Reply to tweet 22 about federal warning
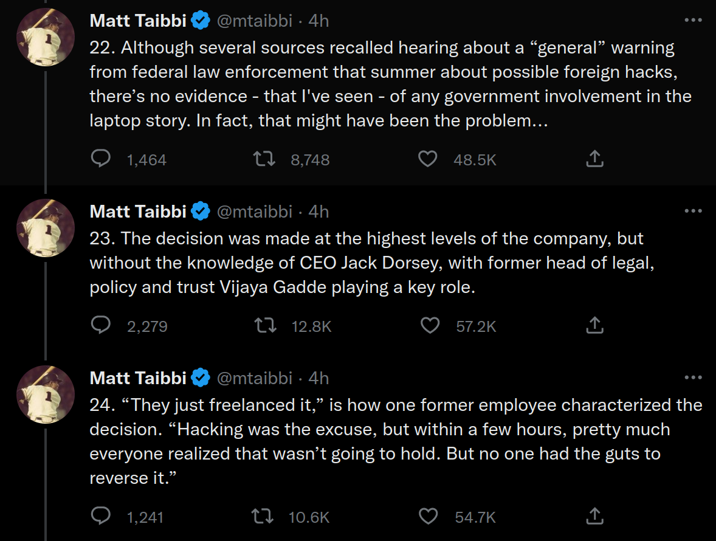 click(x=101, y=159)
